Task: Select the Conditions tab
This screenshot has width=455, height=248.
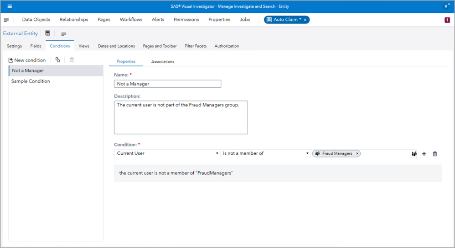Action: coord(60,46)
